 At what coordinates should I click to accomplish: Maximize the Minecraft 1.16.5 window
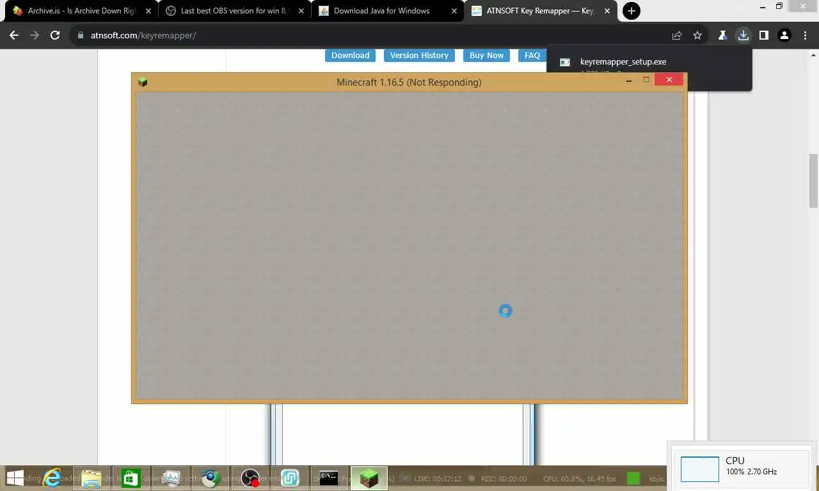[x=646, y=80]
